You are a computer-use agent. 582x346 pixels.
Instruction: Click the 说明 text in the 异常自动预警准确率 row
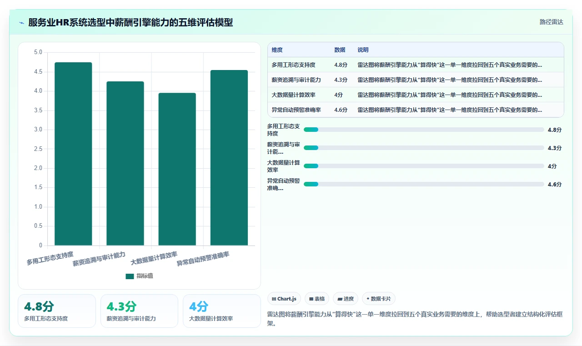point(450,110)
